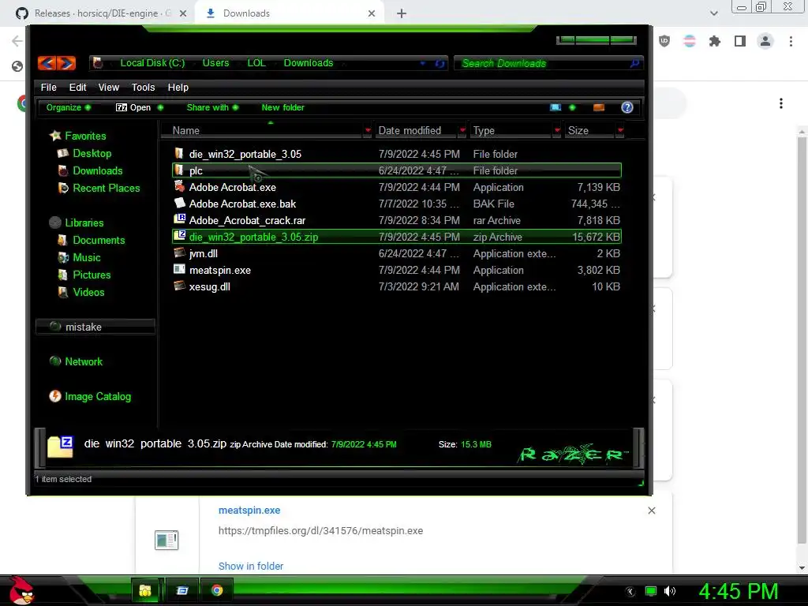Open a new Chrome tab

coord(402,13)
